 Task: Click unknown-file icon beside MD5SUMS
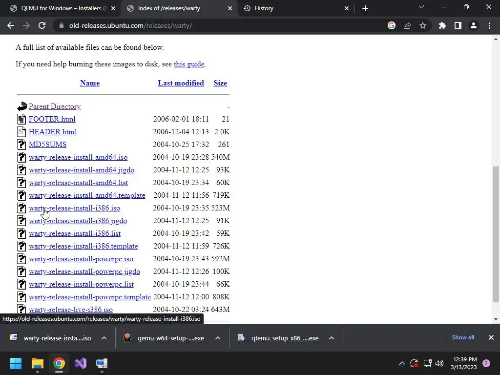(x=21, y=145)
